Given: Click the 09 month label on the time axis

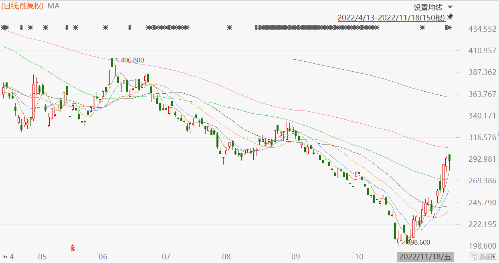Looking at the screenshot, I should click(295, 256).
